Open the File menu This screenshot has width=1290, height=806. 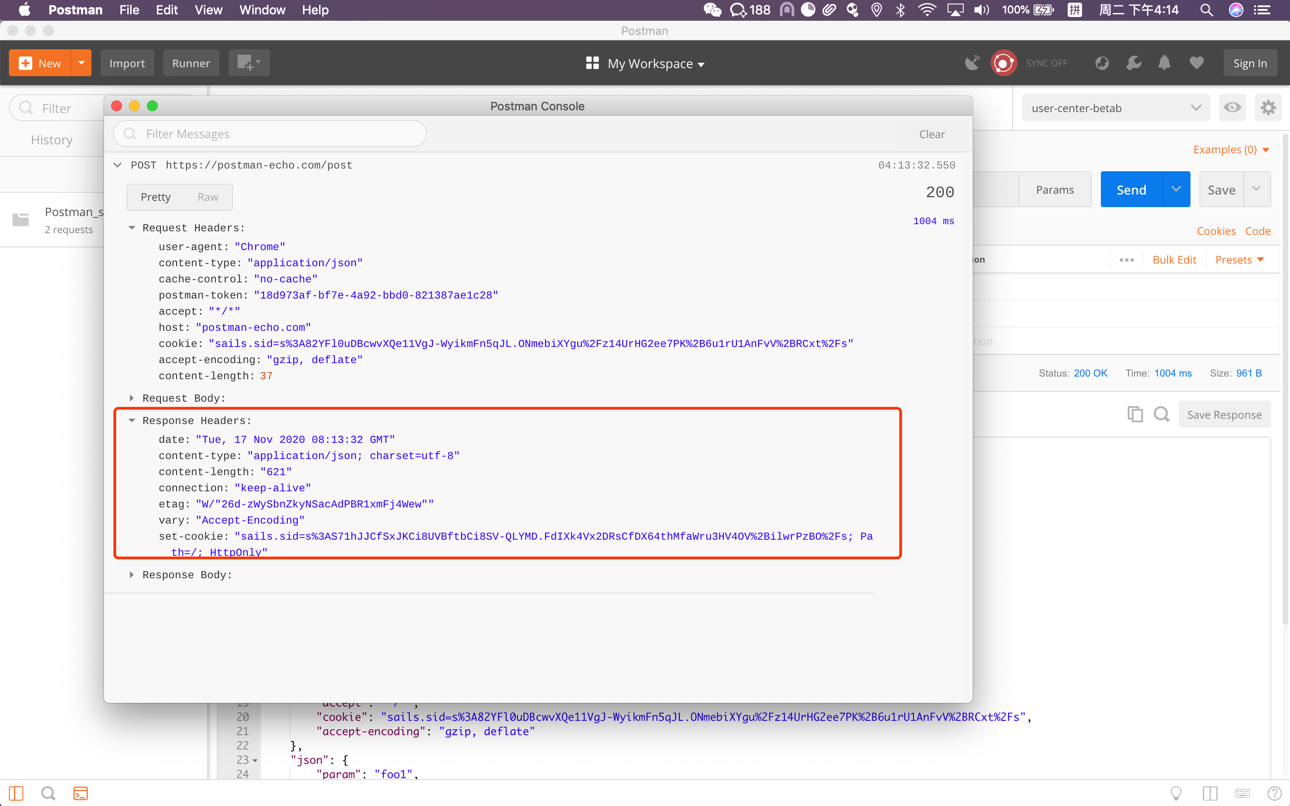(x=129, y=10)
